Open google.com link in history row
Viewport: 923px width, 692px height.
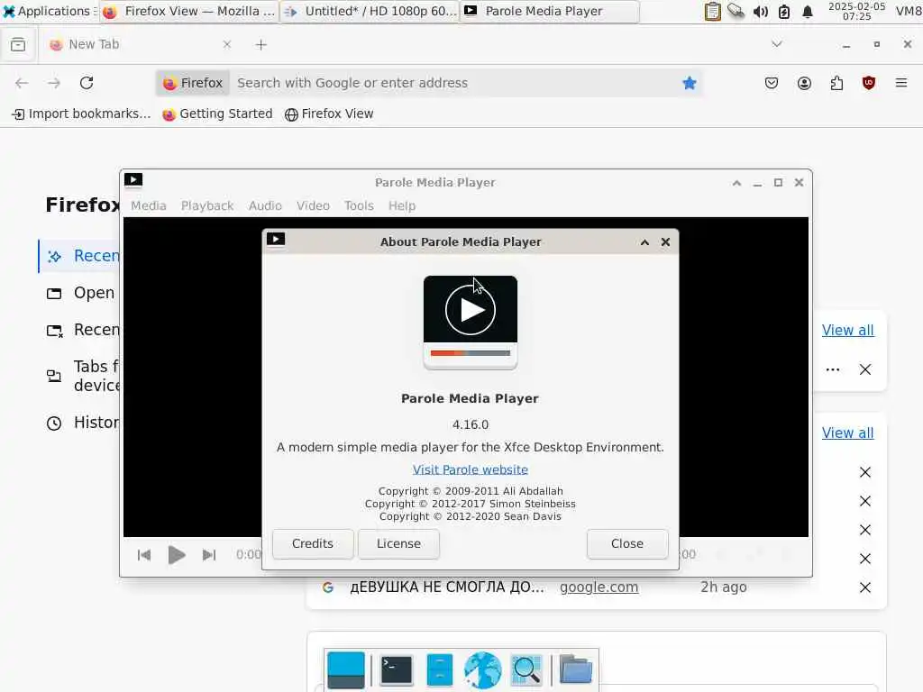(599, 587)
